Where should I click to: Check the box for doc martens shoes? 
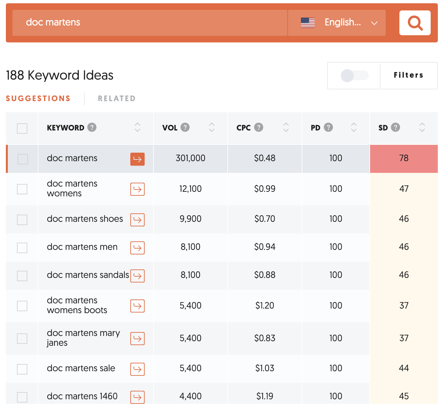click(22, 220)
